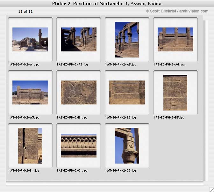
Task: Click file name 1A3-EG-PH-2-B2.jpg
Action: point(120,117)
